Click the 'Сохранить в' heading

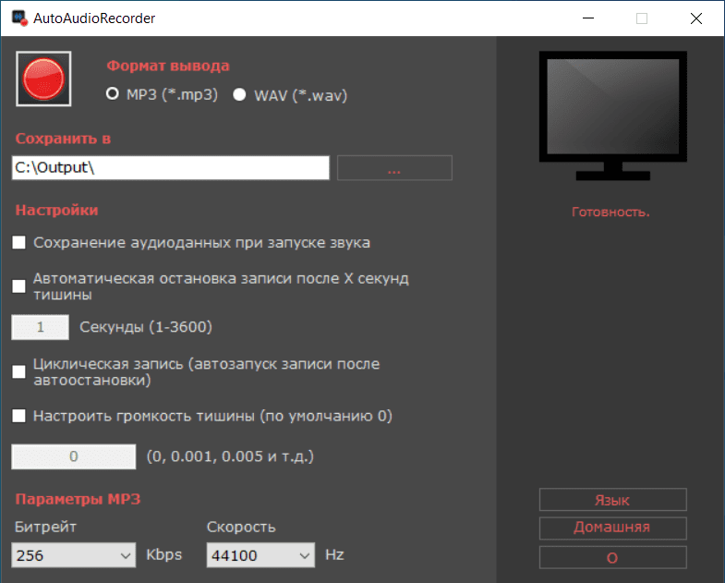pyautogui.click(x=63, y=139)
